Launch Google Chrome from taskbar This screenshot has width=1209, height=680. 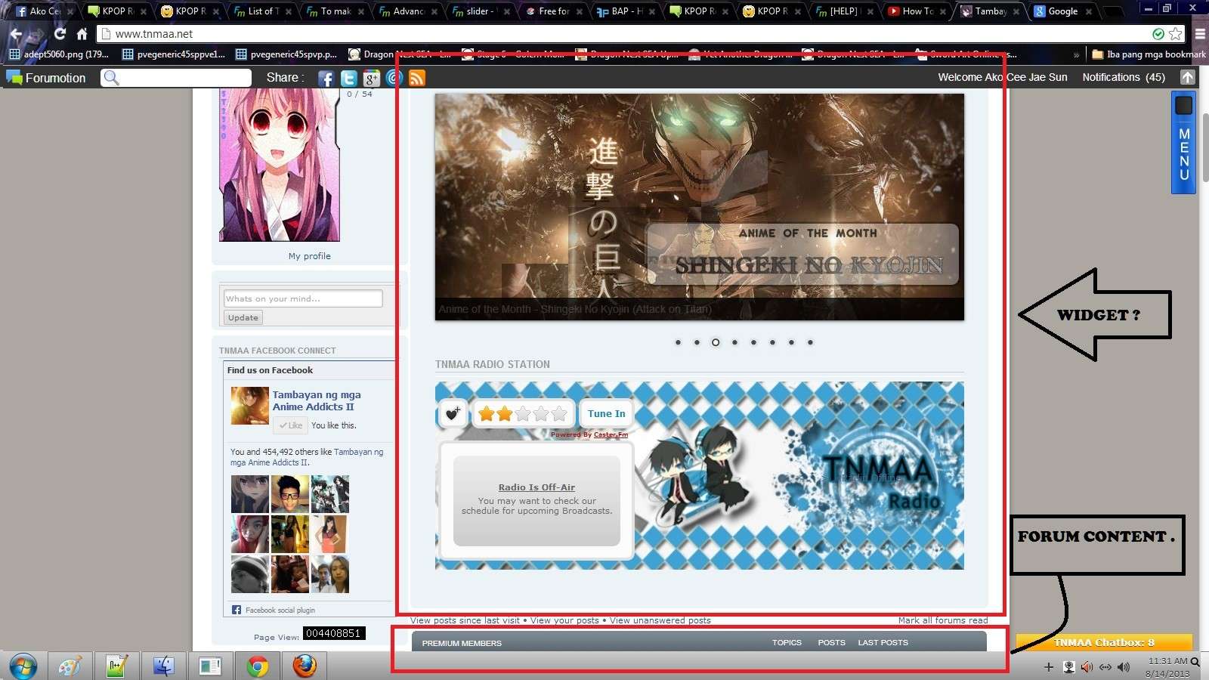(x=258, y=666)
